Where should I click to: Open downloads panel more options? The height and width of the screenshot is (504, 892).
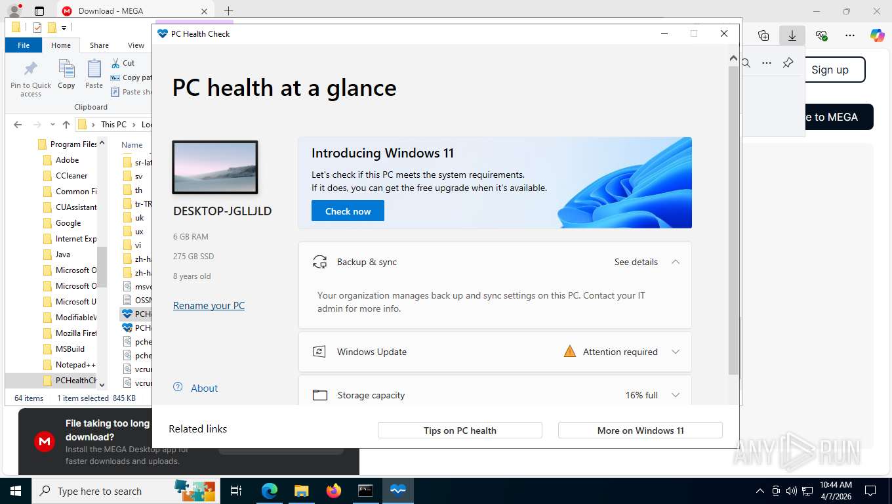[x=766, y=63]
